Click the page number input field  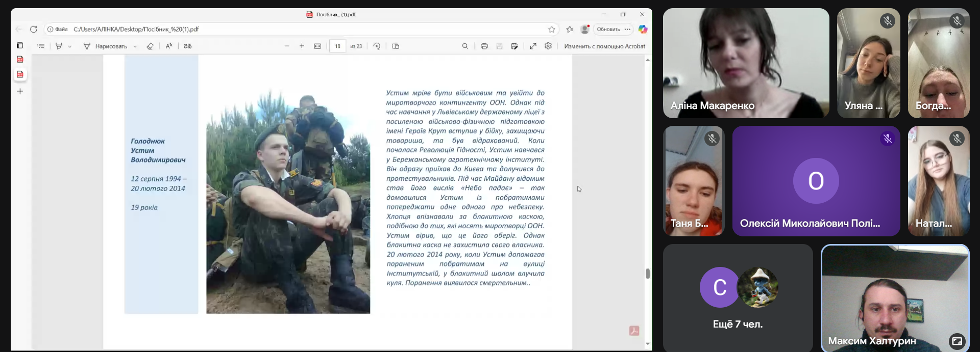tap(337, 46)
